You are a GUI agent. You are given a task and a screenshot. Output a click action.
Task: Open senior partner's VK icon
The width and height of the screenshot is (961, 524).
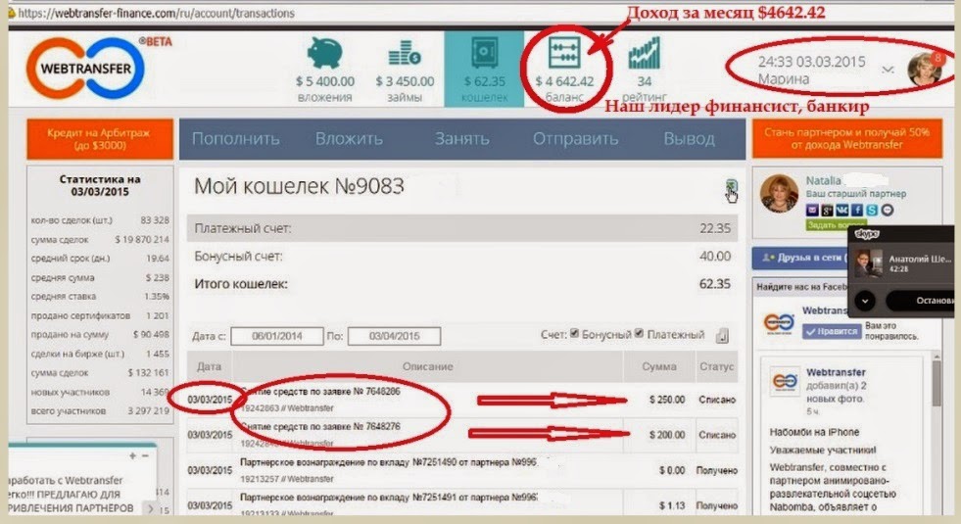[x=842, y=211]
